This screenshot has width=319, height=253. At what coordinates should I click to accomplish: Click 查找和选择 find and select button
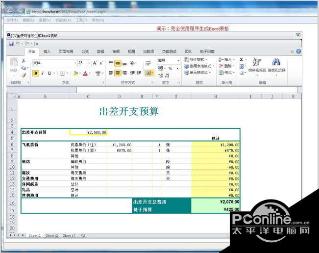(x=276, y=67)
